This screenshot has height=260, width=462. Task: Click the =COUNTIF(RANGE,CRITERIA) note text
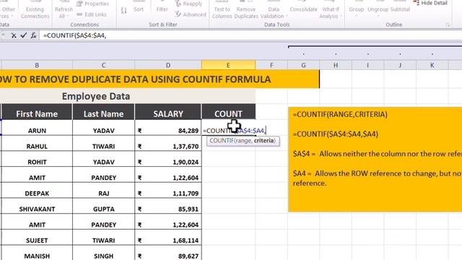[340, 114]
